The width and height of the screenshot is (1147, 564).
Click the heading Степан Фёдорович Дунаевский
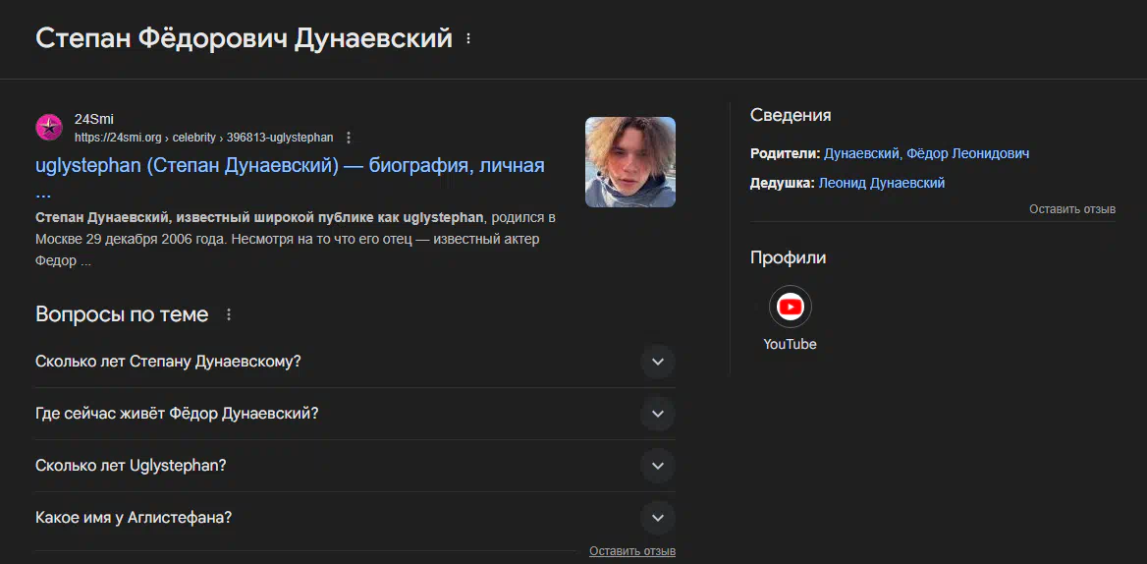(x=245, y=38)
